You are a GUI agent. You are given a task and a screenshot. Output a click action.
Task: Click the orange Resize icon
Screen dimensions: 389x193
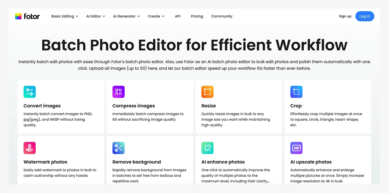pyautogui.click(x=207, y=92)
